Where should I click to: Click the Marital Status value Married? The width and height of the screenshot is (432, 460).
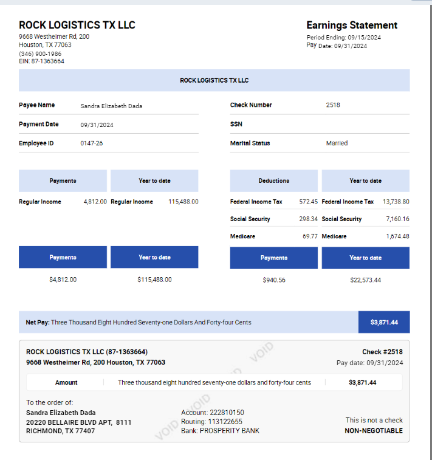click(x=337, y=143)
